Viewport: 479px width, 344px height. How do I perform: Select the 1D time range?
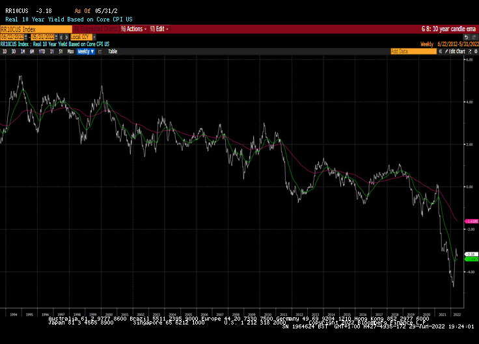(x=5, y=51)
